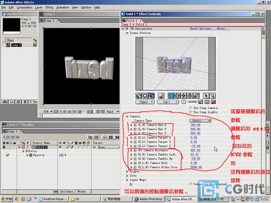Click the binoculars find icon in Project window

[x=5, y=102]
